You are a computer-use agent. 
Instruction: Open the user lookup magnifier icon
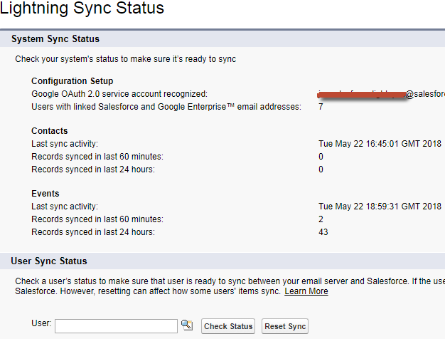(187, 325)
